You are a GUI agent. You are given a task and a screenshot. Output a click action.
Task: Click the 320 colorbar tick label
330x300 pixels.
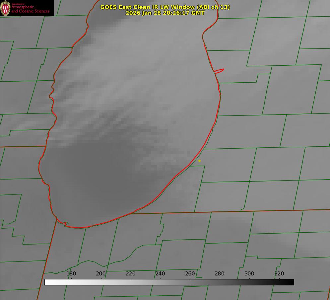pyautogui.click(x=279, y=273)
